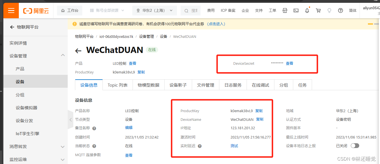Open the 支持 menu
Screen dimensions: 380x164
(x=259, y=11)
